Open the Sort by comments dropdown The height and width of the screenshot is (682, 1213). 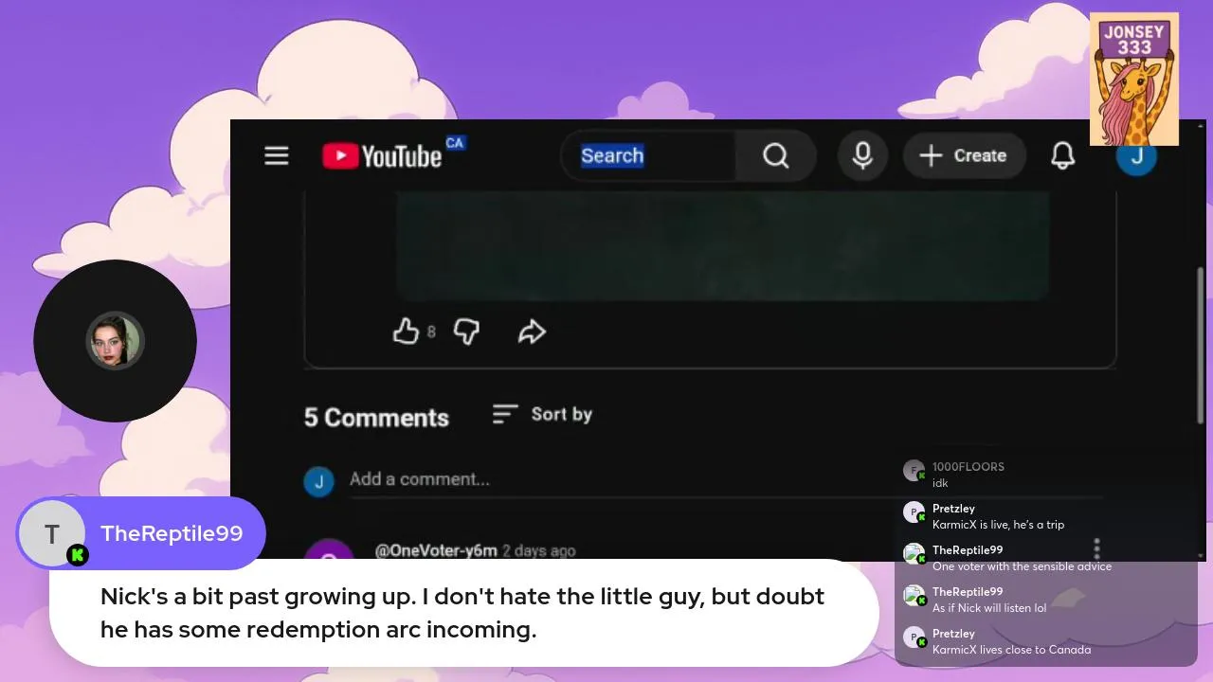542,414
